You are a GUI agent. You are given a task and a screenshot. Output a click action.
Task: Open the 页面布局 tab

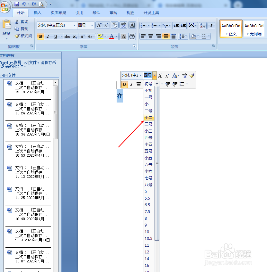coord(58,13)
